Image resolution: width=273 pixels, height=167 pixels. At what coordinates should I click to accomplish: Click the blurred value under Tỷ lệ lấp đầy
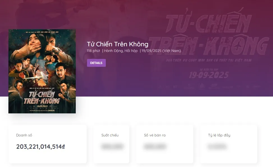click(217, 147)
